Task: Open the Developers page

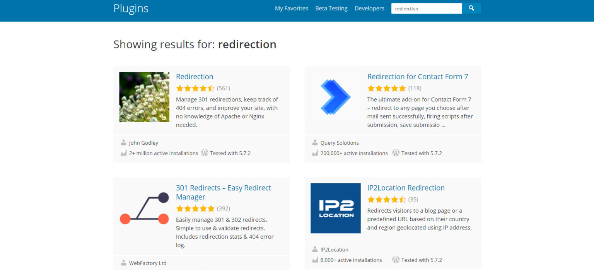Action: pos(369,8)
